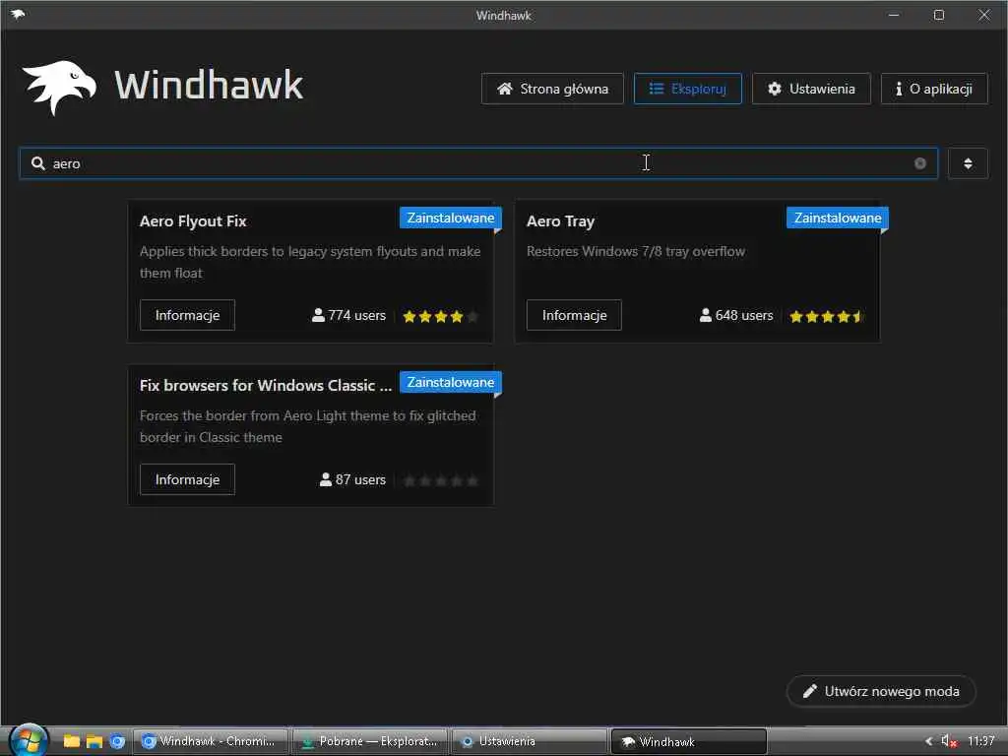Click the 11:37 taskbar clock
This screenshot has height=756, width=1008.
pyautogui.click(x=981, y=741)
